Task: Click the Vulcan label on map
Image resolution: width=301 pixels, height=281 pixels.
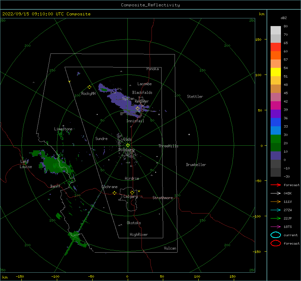Action: [x=170, y=248]
